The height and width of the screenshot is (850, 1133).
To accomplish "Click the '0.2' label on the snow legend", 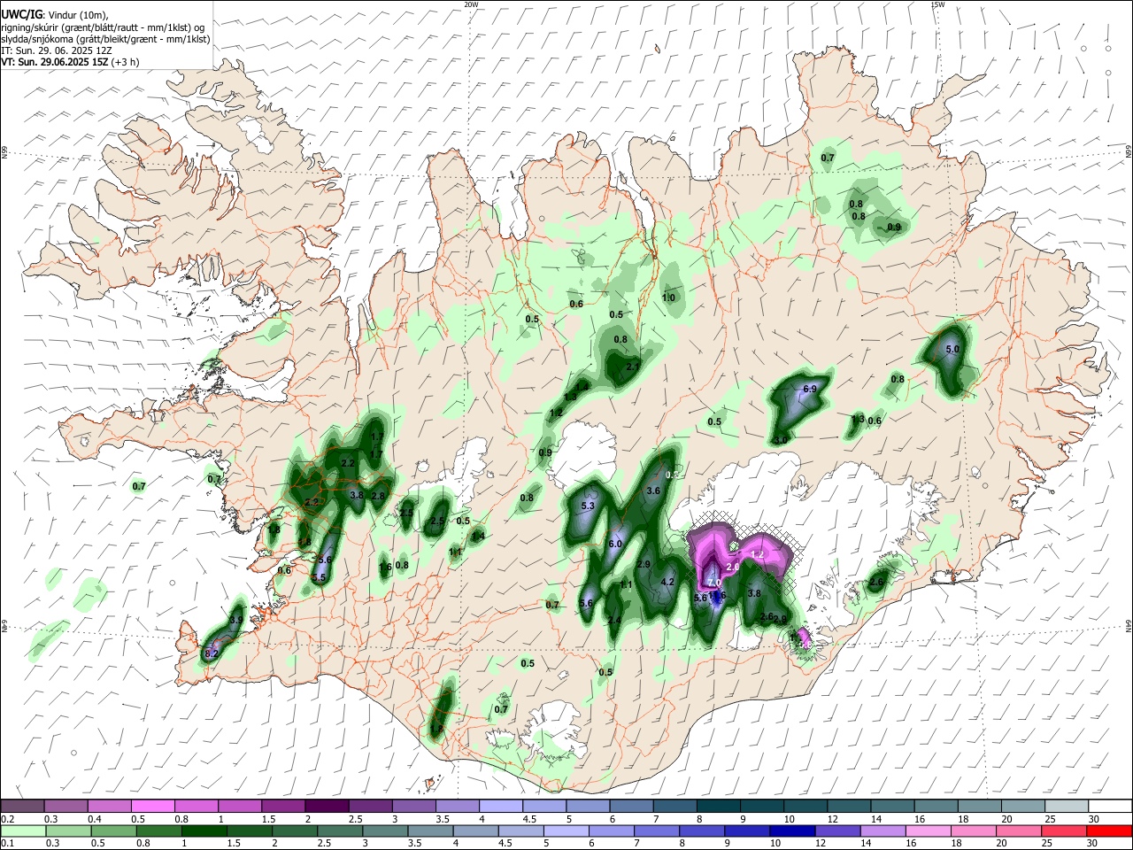I will (6, 819).
